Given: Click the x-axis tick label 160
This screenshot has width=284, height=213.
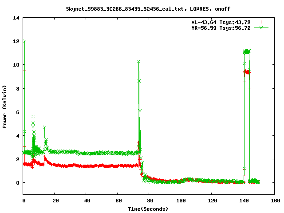Looking at the screenshot, I should coord(276,201).
